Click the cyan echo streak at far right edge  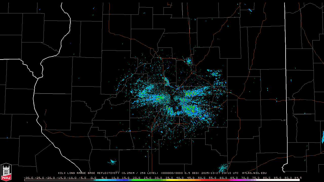tap(323, 137)
